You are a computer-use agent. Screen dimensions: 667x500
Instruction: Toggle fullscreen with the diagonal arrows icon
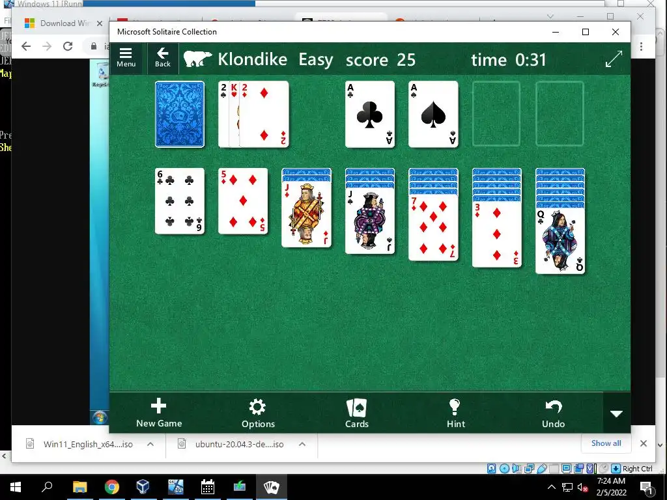click(614, 59)
